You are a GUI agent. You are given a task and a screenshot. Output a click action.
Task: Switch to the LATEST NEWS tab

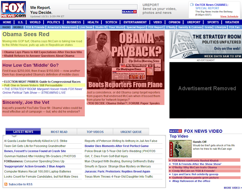[23, 132]
